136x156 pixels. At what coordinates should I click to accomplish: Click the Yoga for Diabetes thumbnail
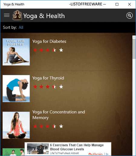click(x=16, y=52)
